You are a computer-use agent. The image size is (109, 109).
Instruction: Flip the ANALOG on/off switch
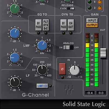[x=68, y=47]
